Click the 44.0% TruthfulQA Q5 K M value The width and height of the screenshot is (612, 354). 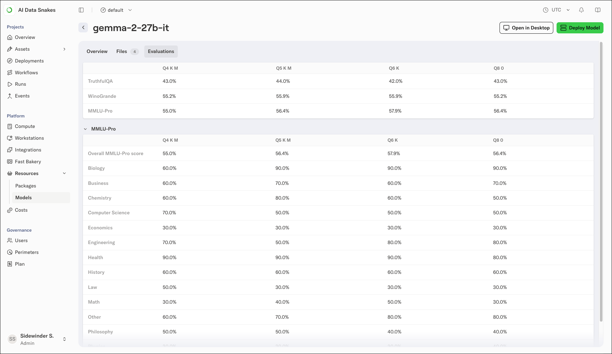click(x=283, y=81)
